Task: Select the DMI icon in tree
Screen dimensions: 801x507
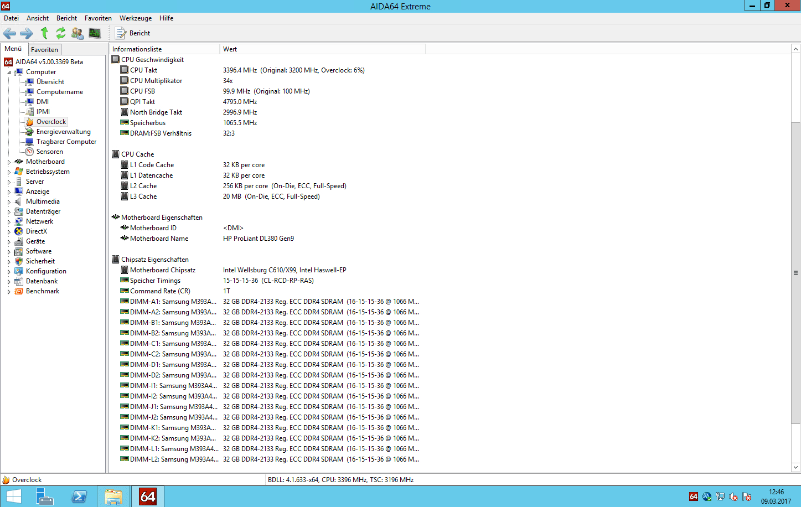Action: tap(29, 102)
